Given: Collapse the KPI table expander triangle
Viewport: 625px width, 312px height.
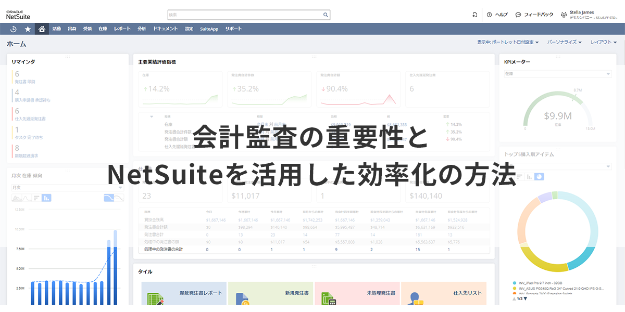Looking at the screenshot, I should coord(152,117).
